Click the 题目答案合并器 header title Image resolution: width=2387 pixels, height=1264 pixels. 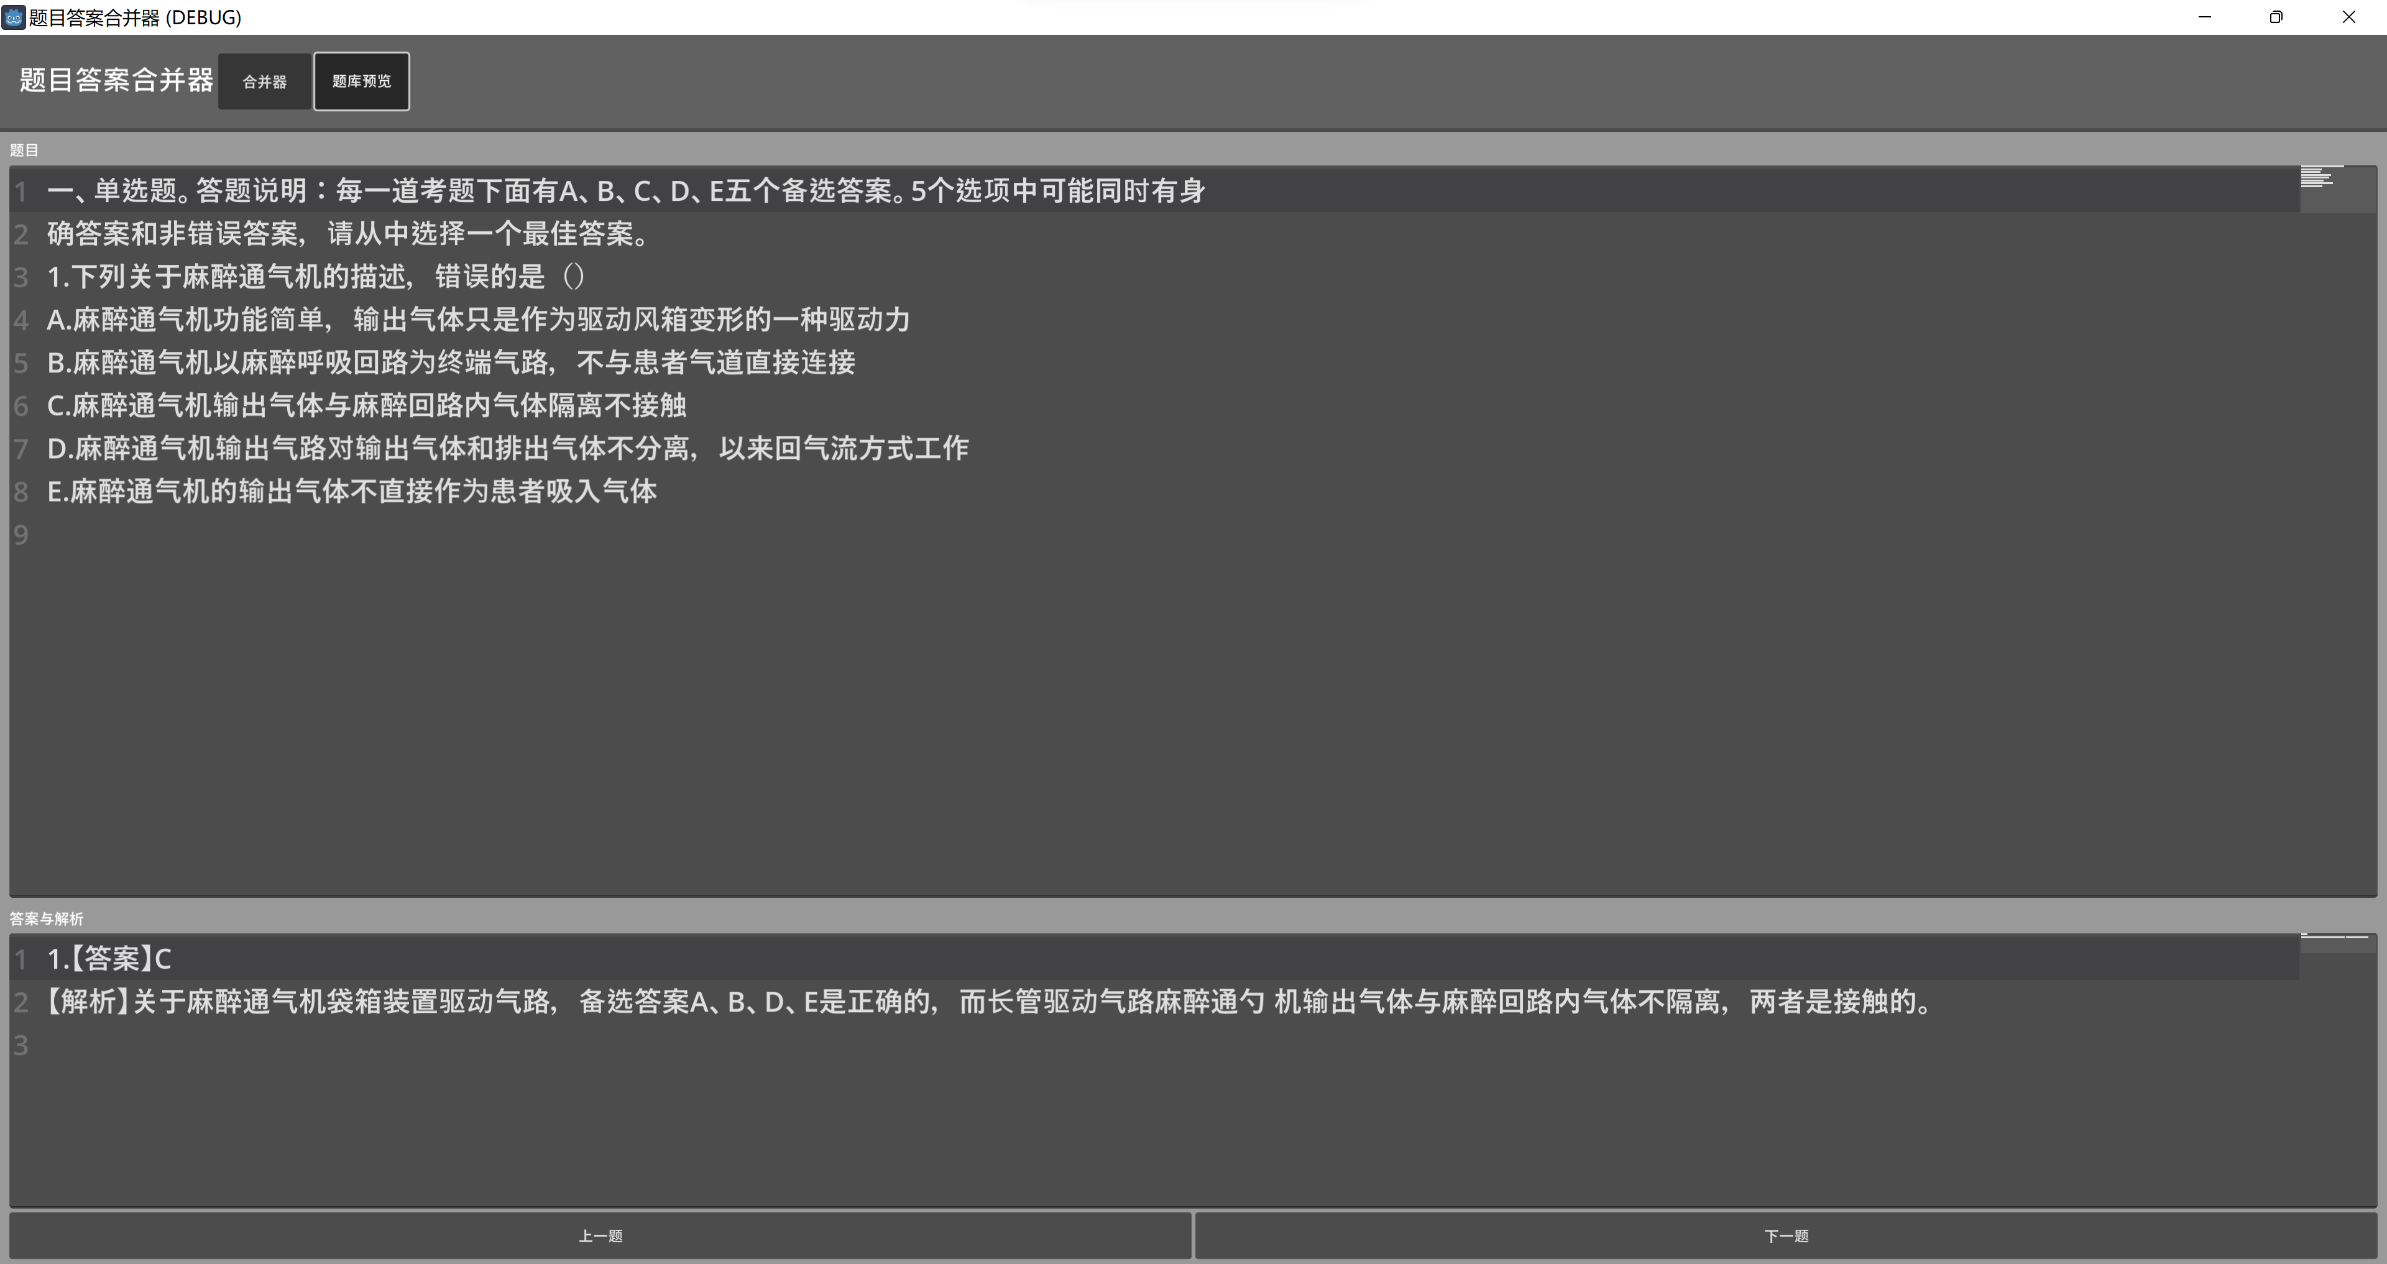point(117,81)
